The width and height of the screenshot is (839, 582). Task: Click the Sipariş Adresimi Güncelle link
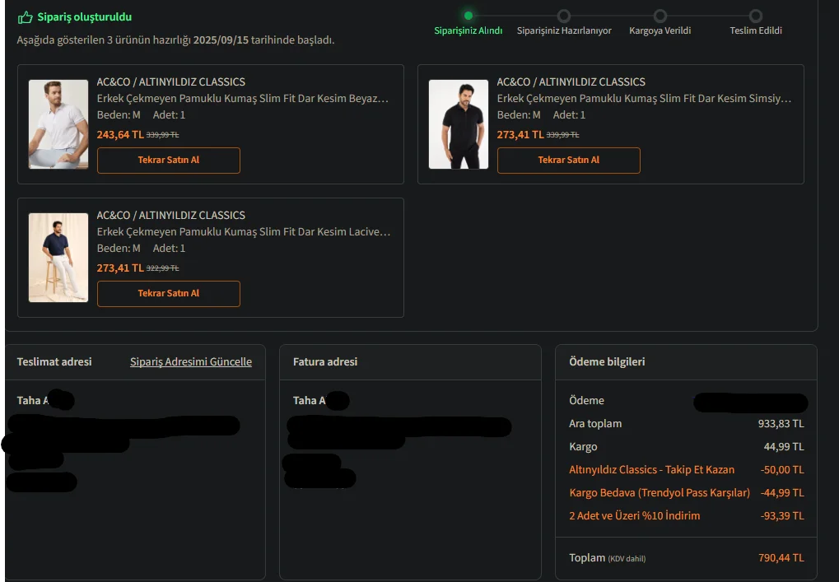[x=190, y=361]
